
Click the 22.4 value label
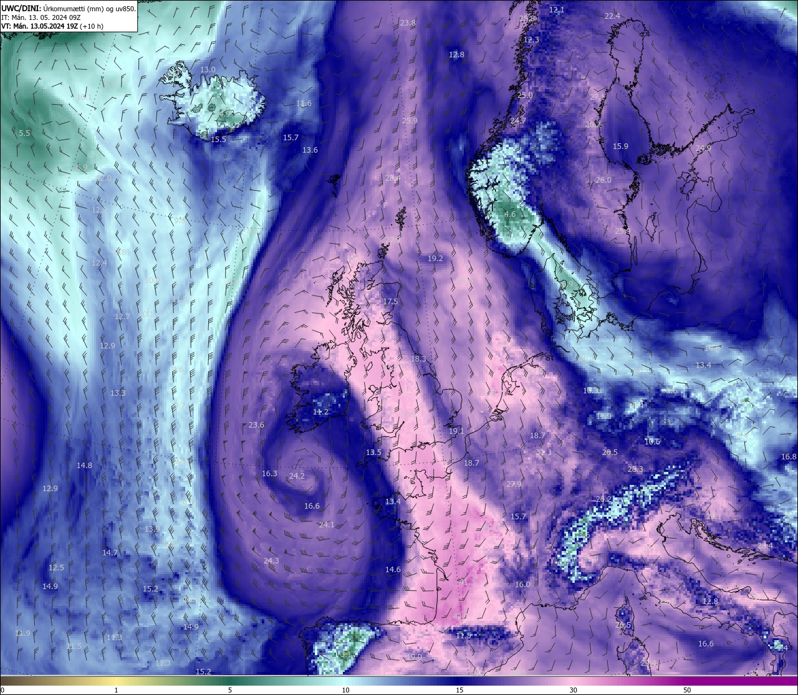pos(612,16)
